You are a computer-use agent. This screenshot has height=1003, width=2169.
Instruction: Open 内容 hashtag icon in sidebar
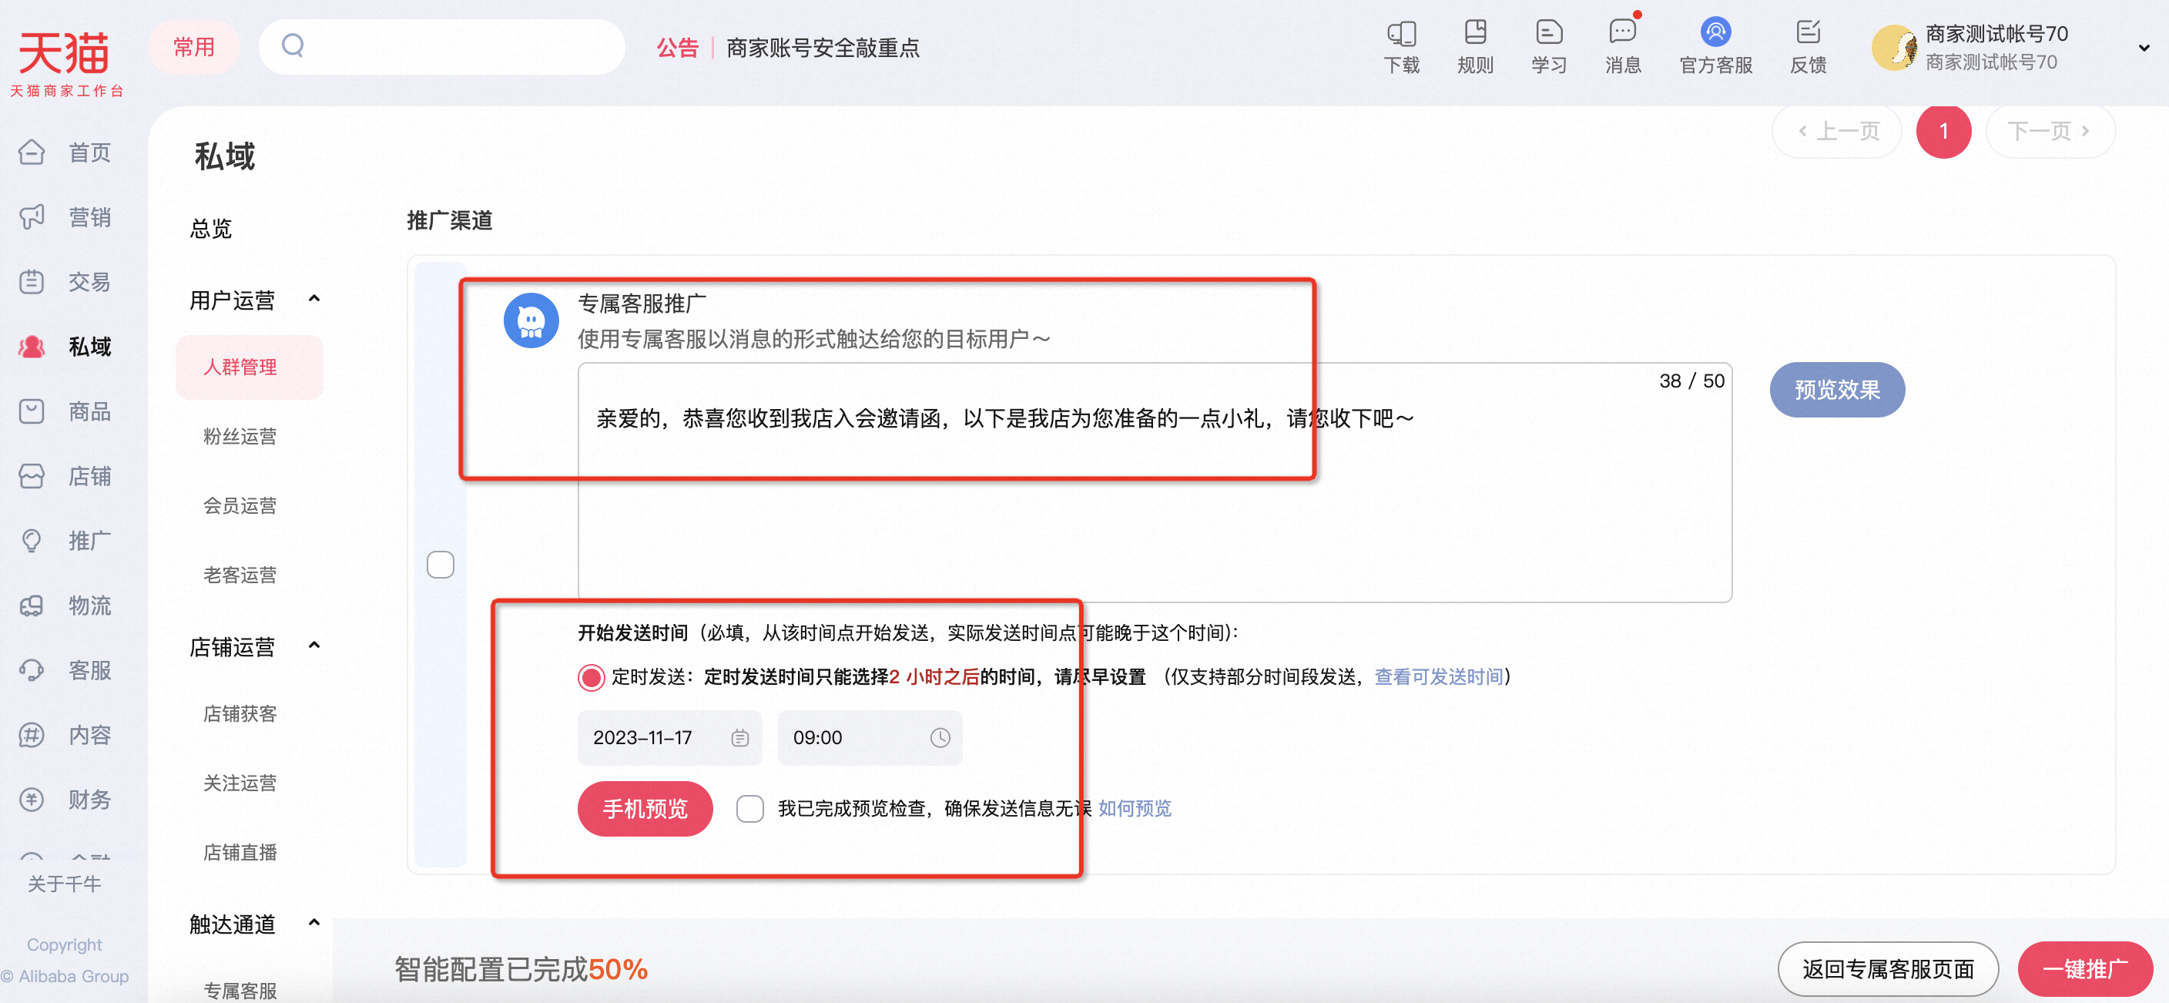point(32,735)
